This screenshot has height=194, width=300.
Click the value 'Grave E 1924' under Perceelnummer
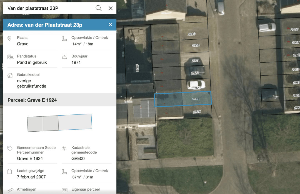click(30, 159)
